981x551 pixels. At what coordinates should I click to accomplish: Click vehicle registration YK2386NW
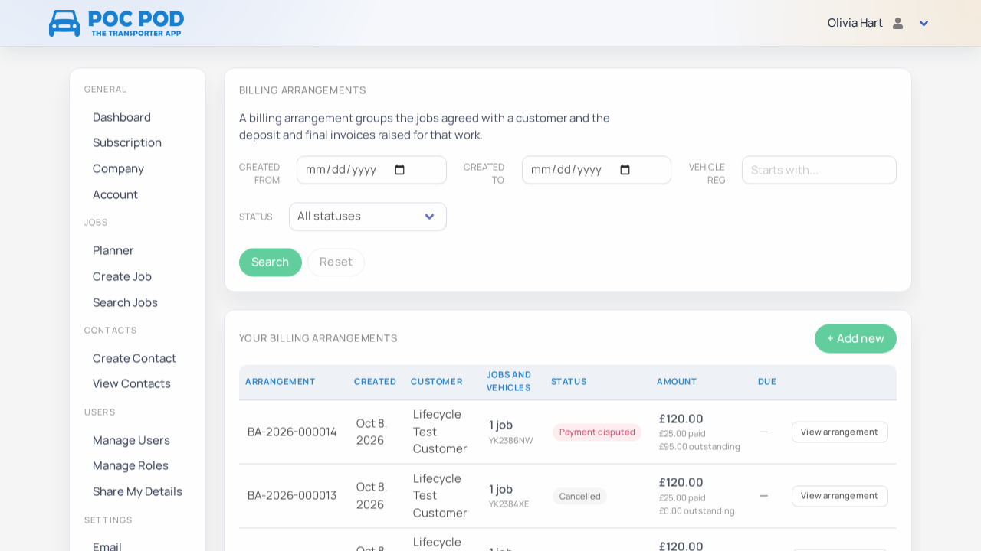[x=511, y=441]
